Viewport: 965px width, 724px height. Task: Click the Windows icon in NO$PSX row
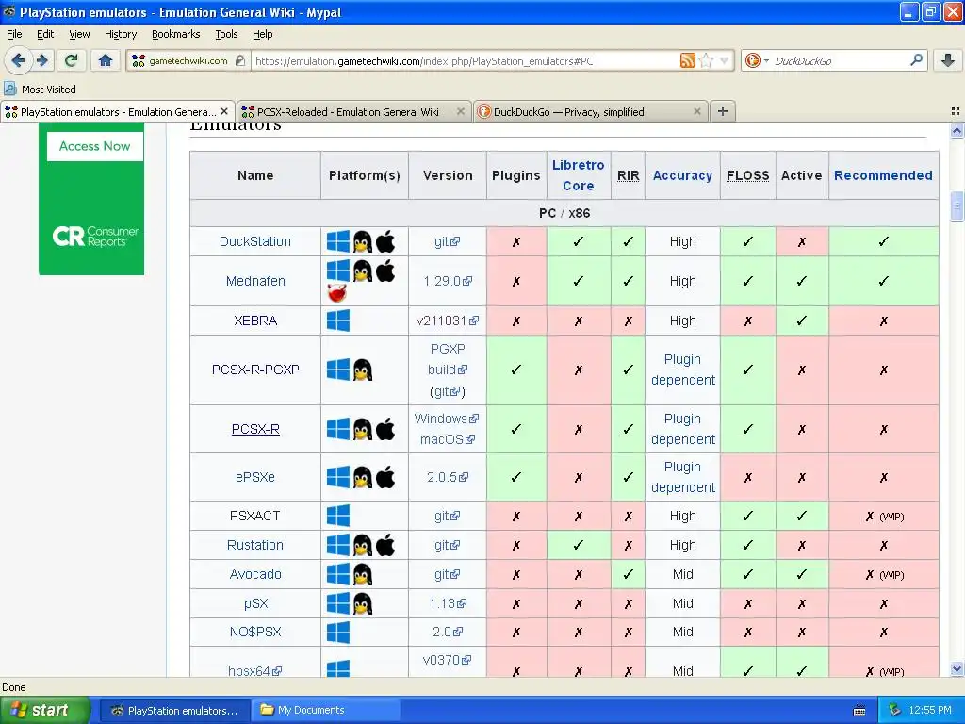338,632
